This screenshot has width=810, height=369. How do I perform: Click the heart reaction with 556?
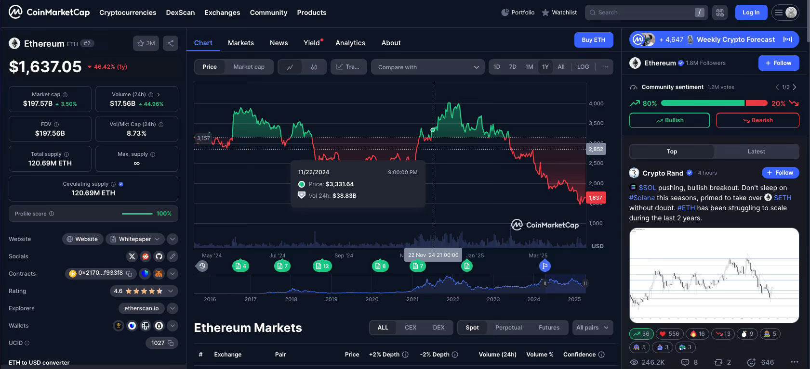click(x=669, y=334)
